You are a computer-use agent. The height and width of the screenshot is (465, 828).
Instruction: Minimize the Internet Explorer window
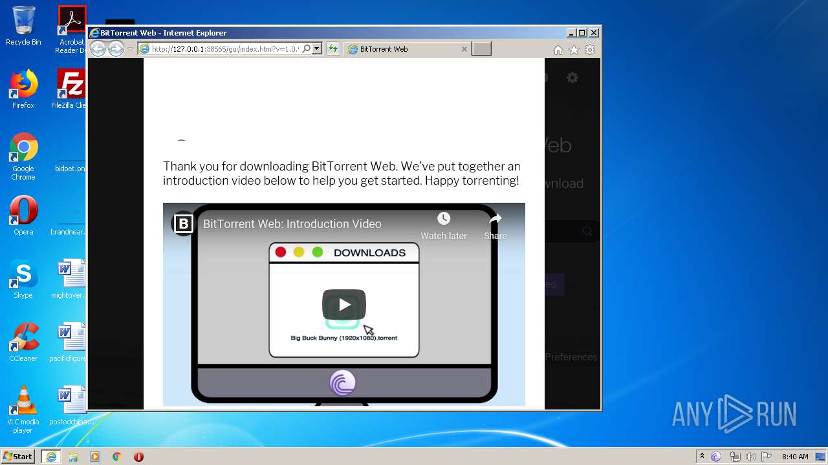tap(571, 33)
